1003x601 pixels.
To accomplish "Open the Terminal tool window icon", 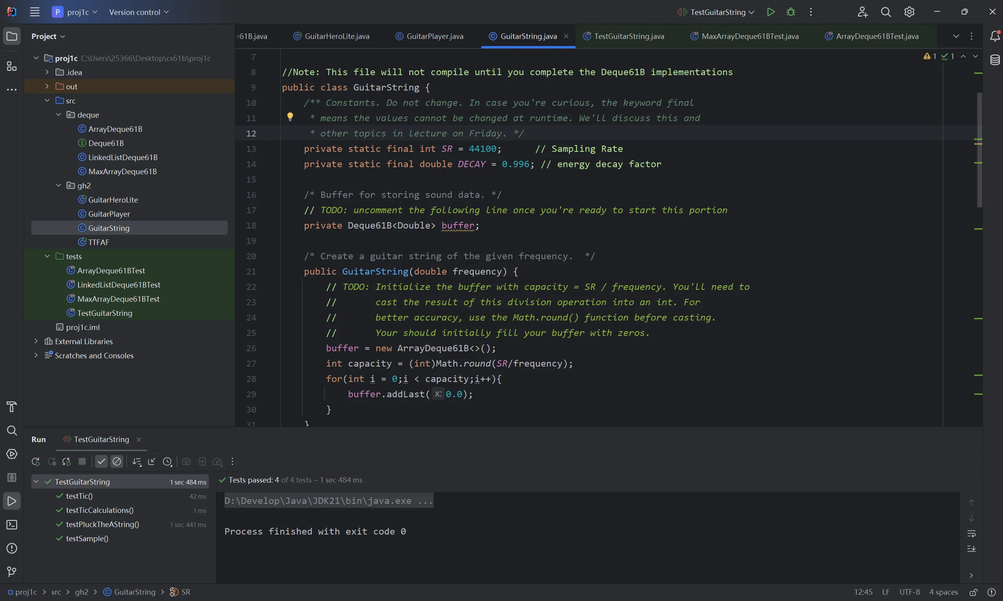I will pos(12,525).
